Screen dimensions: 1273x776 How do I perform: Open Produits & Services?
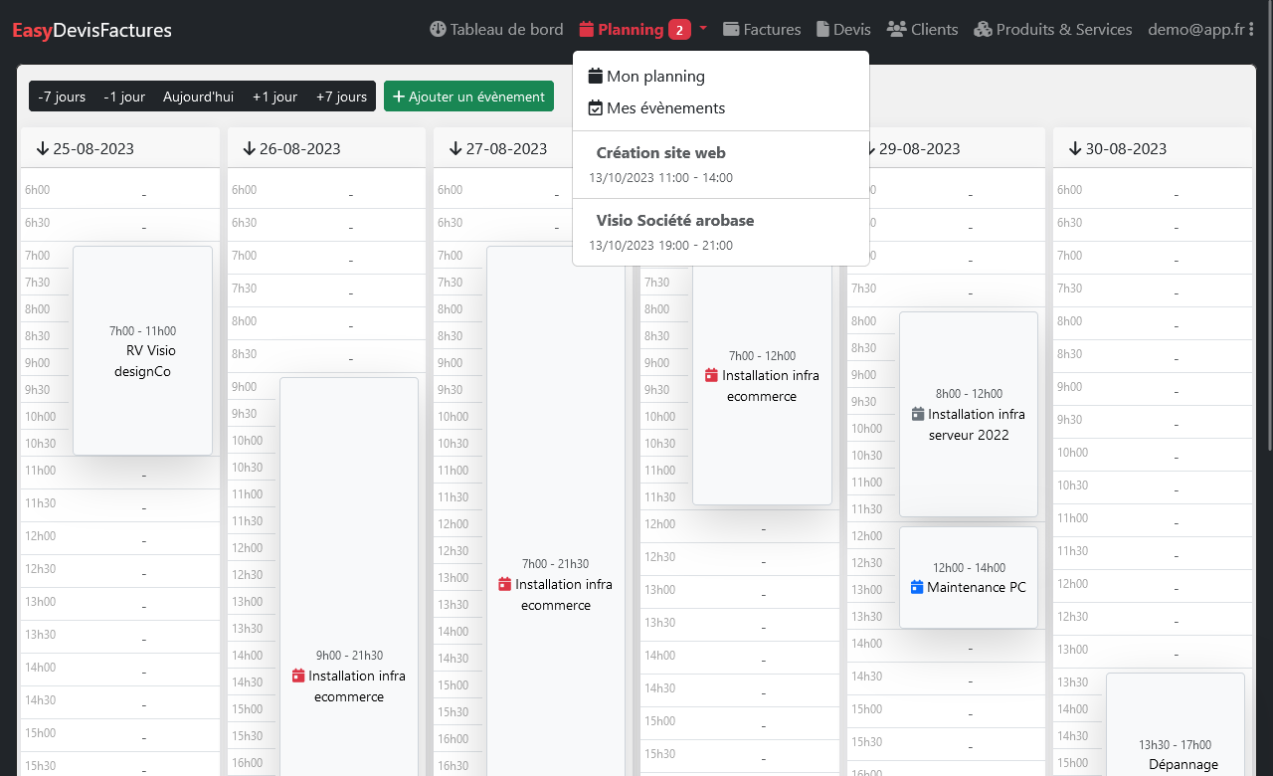pos(1052,29)
